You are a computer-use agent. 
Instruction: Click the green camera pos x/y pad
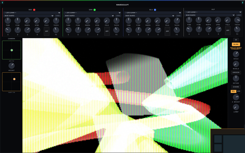[12, 50]
